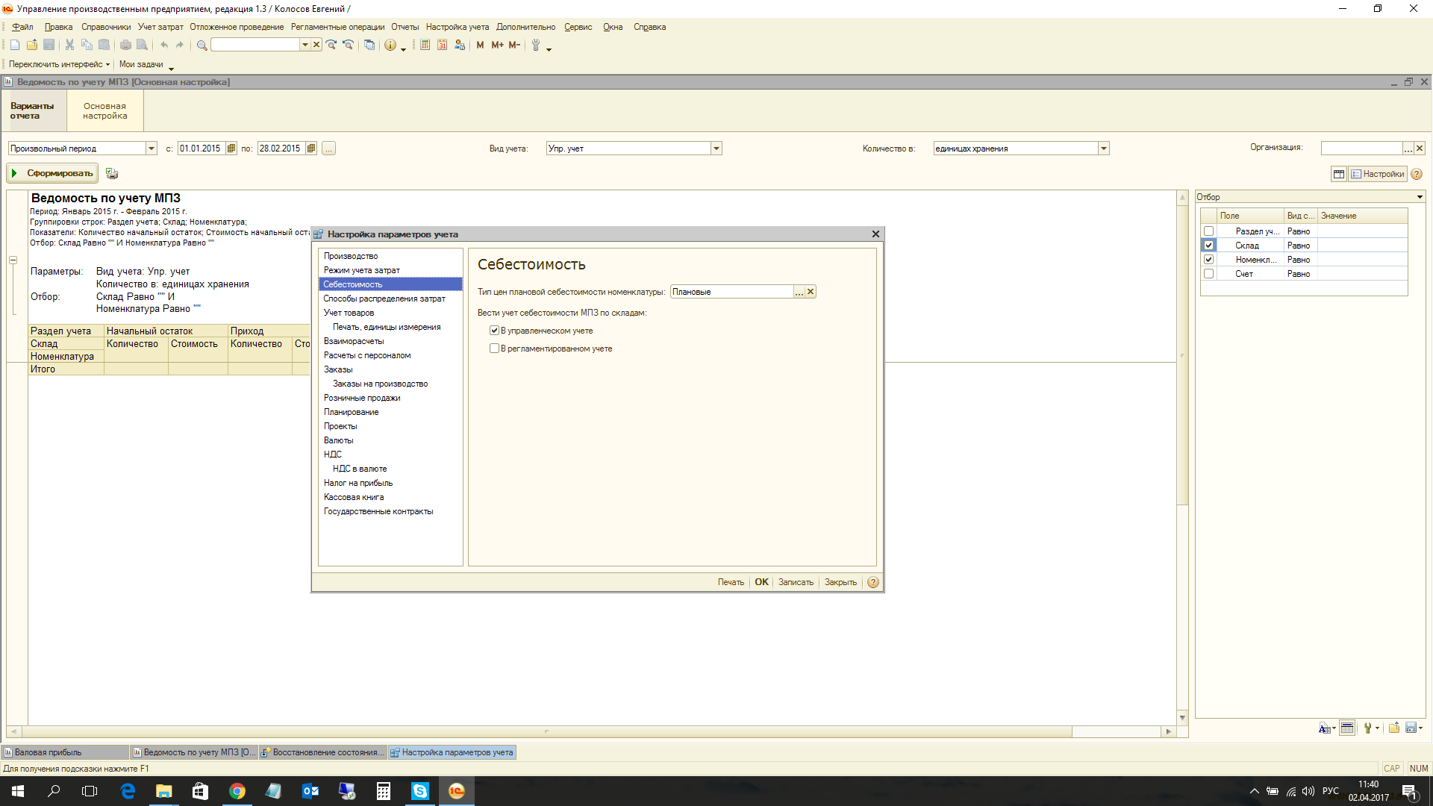1433x806 pixels.
Task: Click the restore settings folder icon below filter
Action: pyautogui.click(x=1393, y=728)
